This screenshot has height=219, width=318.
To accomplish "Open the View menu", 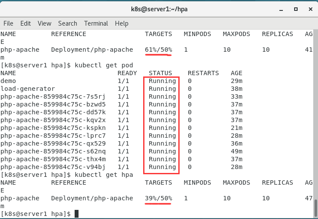I will point(44,23).
